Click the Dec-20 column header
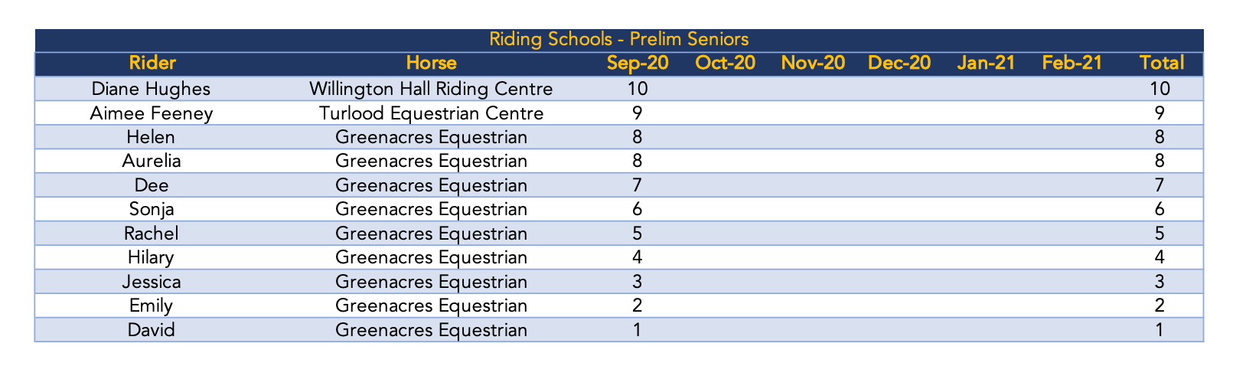 (899, 63)
